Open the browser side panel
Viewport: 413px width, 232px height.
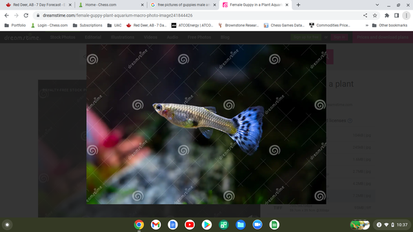tap(396, 15)
